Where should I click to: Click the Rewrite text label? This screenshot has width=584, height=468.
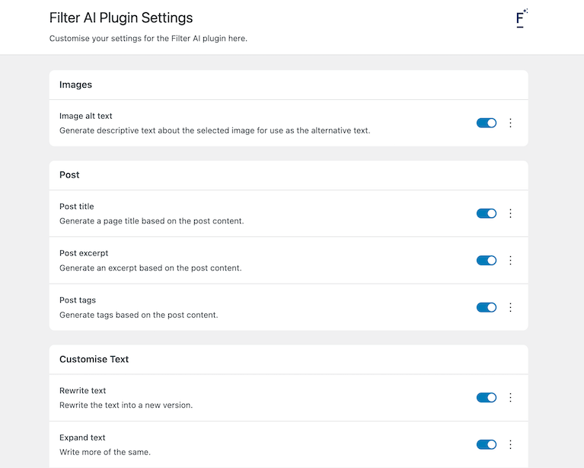click(x=83, y=390)
